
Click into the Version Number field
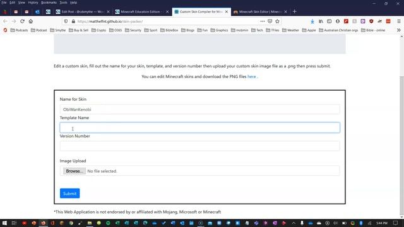coord(199,146)
